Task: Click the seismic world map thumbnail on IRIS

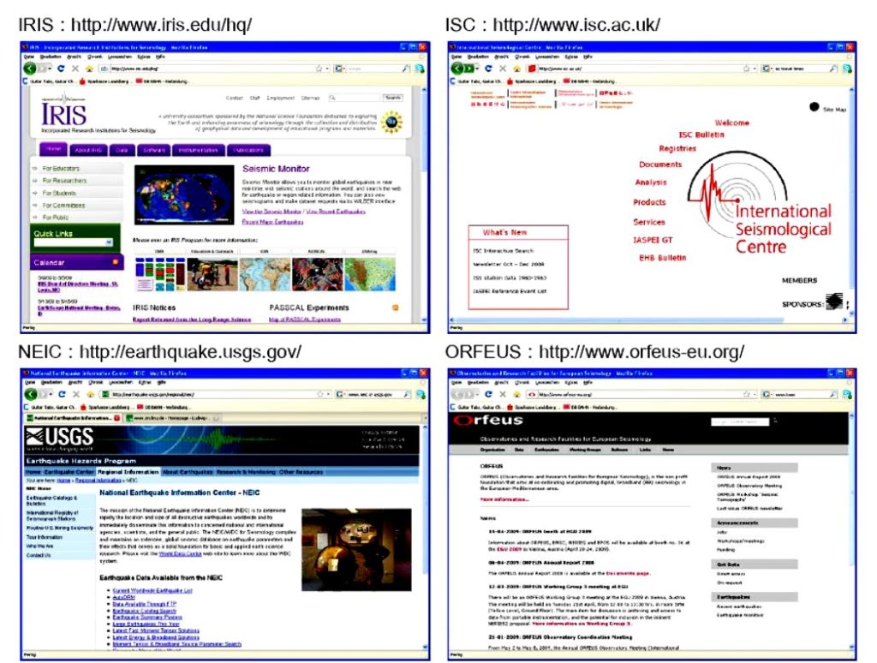Action: click(184, 194)
